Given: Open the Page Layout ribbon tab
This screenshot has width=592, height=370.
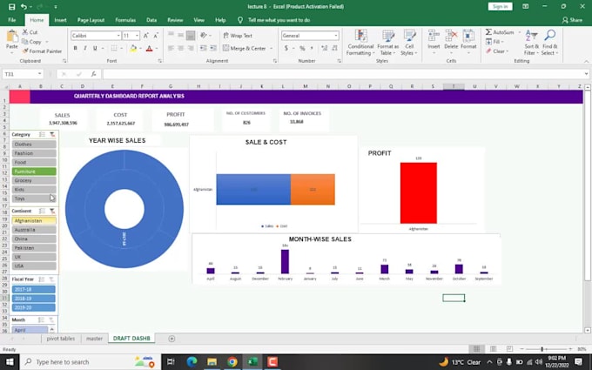Looking at the screenshot, I should 91,19.
